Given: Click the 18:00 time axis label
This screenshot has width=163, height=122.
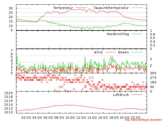Looking at the screenshot, I should (114, 118).
